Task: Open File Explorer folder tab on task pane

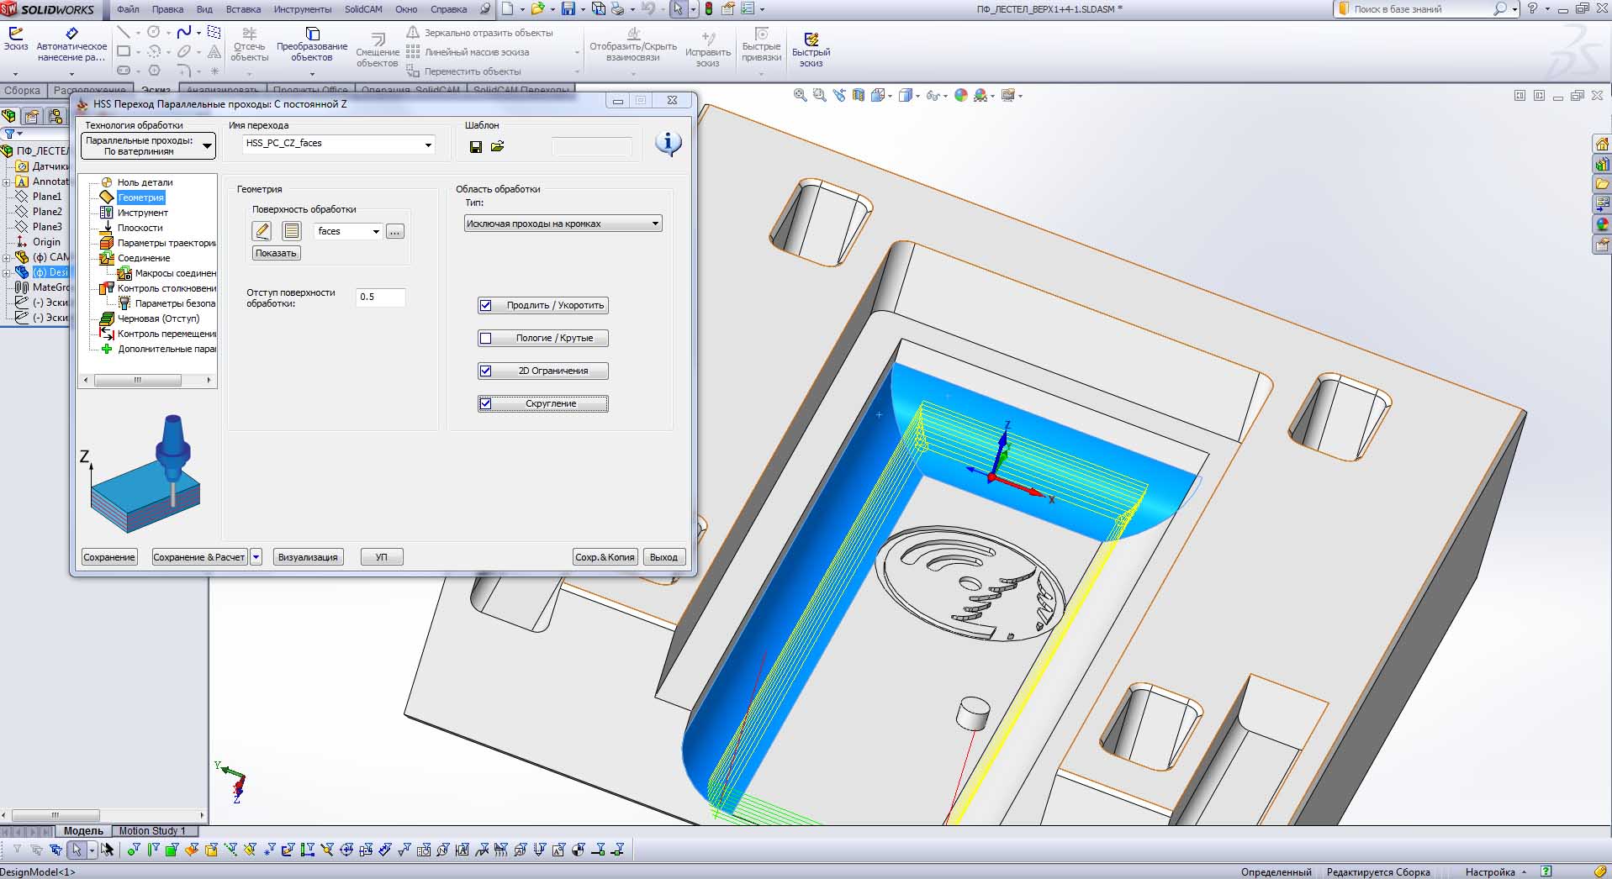Action: [1602, 184]
